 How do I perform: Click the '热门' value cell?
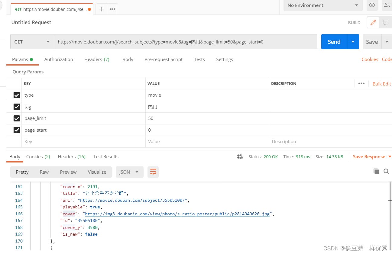click(x=207, y=107)
